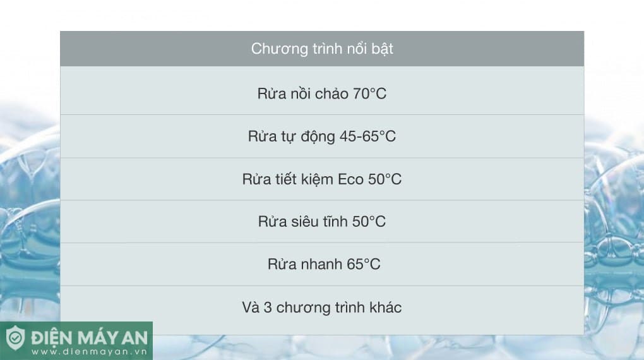
Task: Select the "Rửa nồi chảo" program row
Action: [322, 93]
